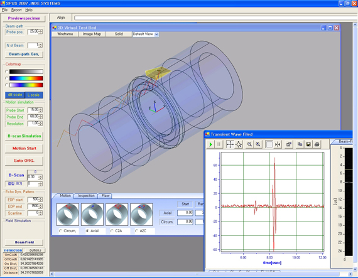Open the Default View dropdown

click(156, 35)
